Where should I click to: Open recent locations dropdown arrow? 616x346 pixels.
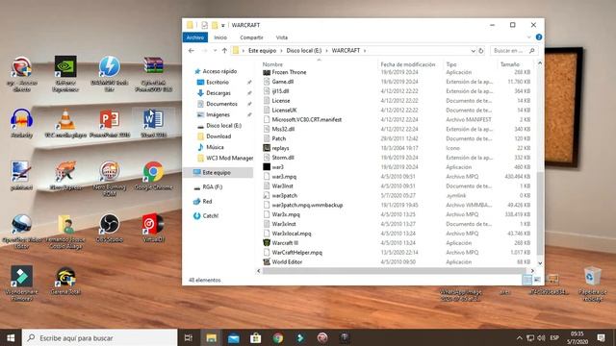[215, 51]
